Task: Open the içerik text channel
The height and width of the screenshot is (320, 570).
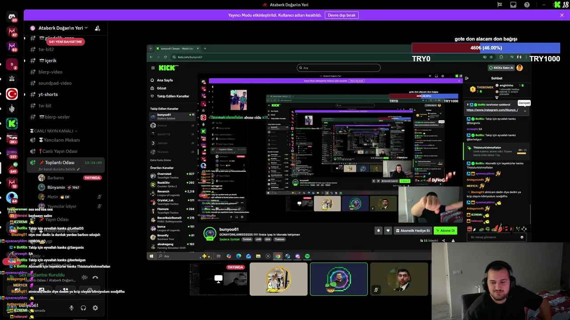Action: 67,60
